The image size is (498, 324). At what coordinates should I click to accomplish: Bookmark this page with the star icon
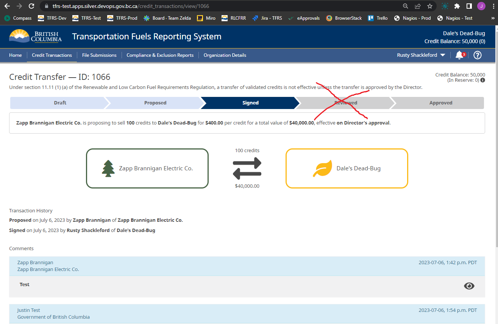[x=430, y=6]
